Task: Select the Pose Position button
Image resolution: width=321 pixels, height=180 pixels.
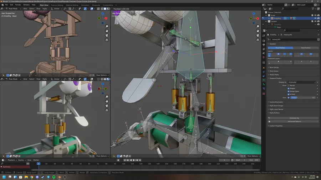Action: tap(280, 48)
